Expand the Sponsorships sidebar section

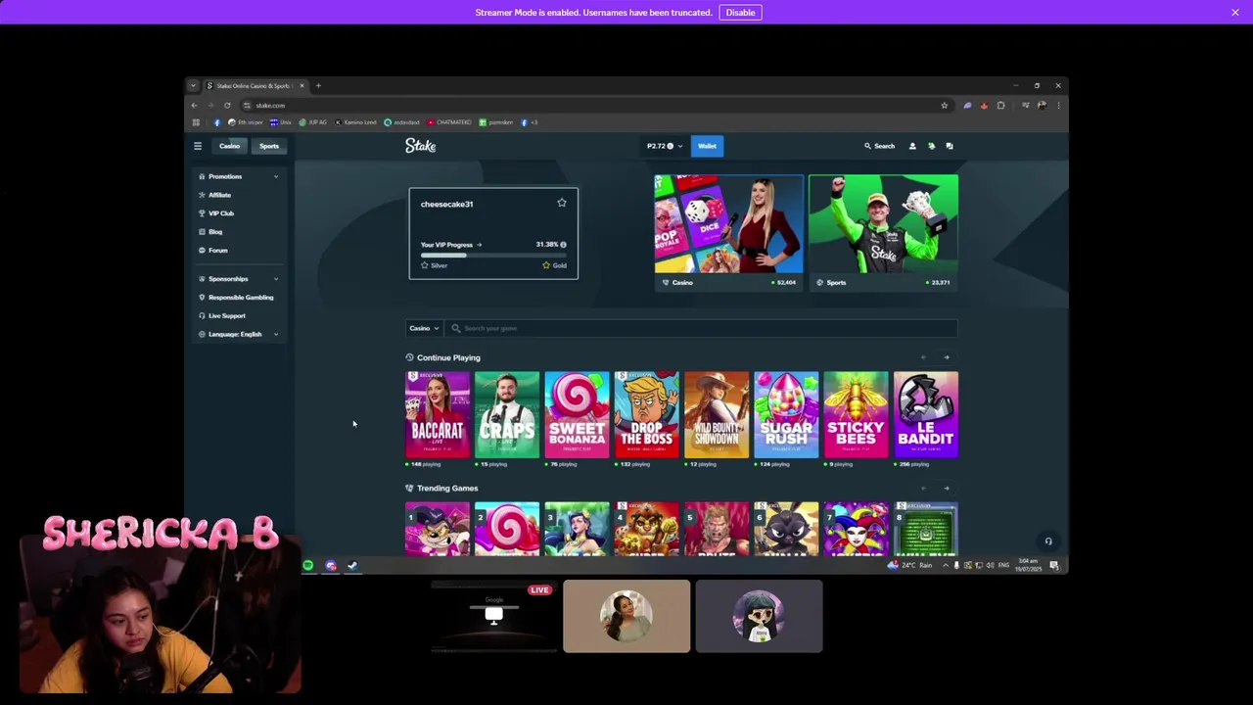pos(239,279)
